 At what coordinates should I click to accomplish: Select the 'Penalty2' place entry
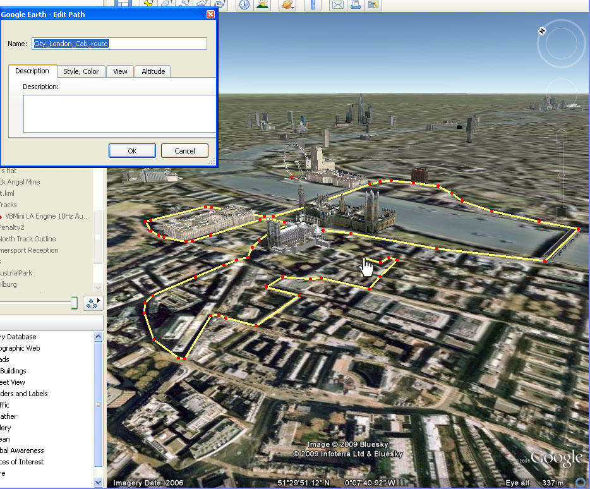tap(12, 227)
